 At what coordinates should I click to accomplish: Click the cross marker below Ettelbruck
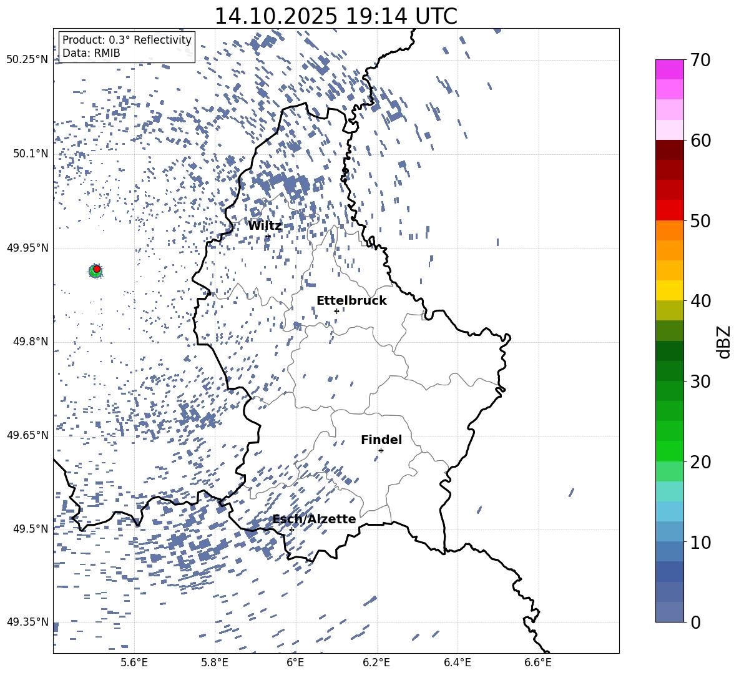point(336,311)
